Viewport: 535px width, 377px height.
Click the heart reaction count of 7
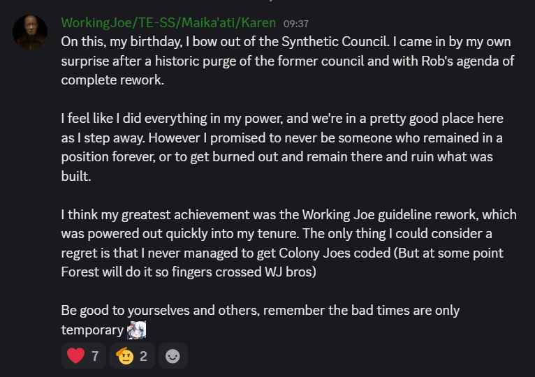tap(95, 356)
